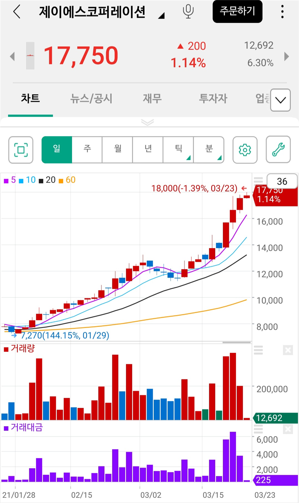Tap the 6.30% figure in header
Screen dimensions: 299x503
261,63
